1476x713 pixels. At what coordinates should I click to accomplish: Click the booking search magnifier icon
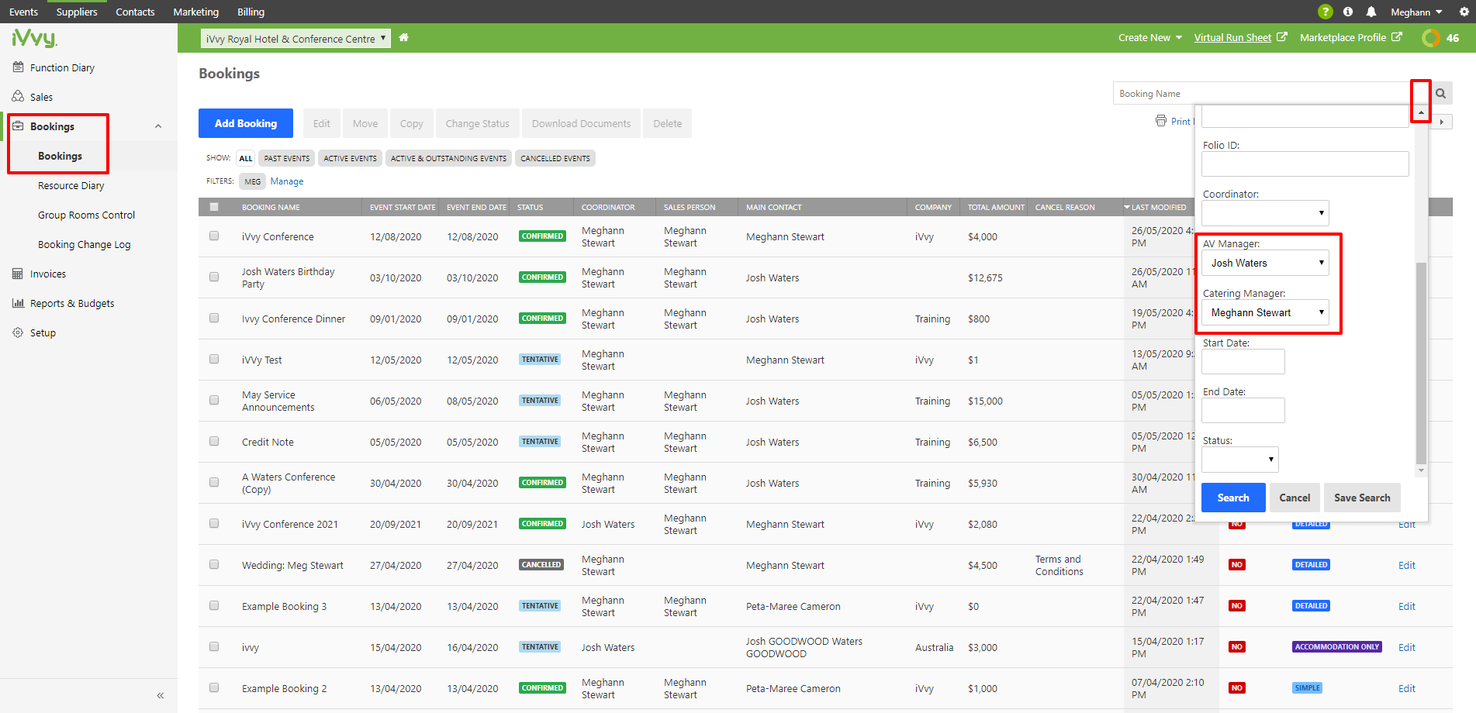click(1440, 94)
